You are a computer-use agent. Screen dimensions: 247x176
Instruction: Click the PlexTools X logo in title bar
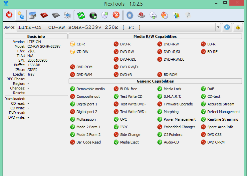pyautogui.click(x=6, y=4)
